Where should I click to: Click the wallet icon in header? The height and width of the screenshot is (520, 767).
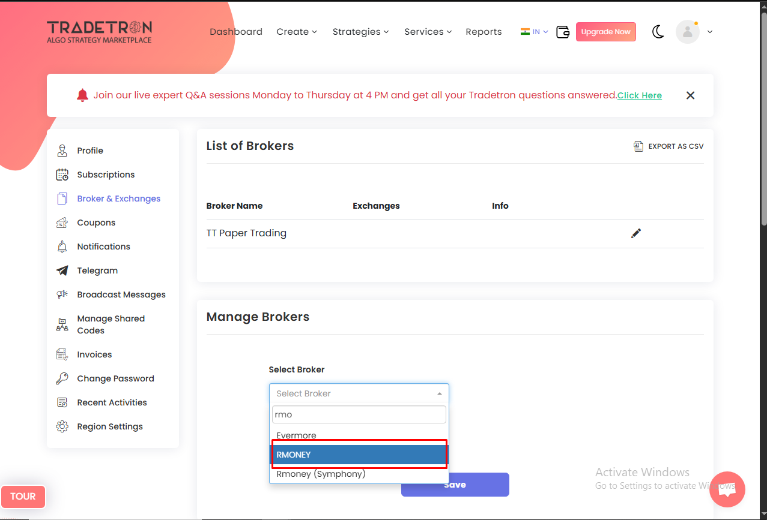[563, 32]
